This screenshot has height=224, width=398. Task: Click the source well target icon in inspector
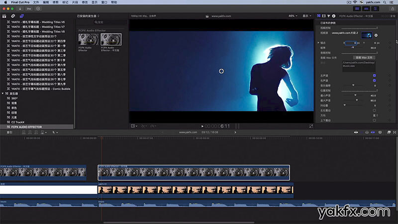(376, 35)
